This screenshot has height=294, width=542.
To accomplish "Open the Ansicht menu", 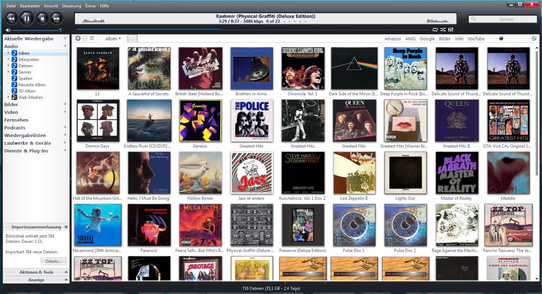I will pyautogui.click(x=51, y=6).
